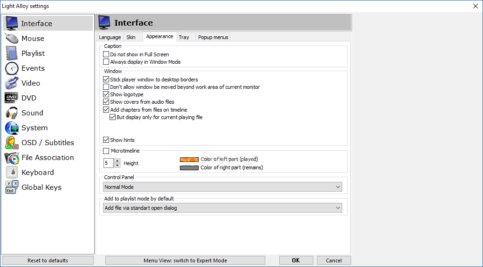The image size is (483, 267).
Task: Open System settings via globe monitor icon
Action: 12,128
